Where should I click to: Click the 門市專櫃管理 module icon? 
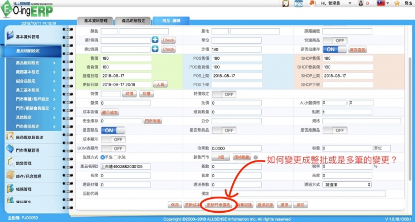(x=10, y=149)
